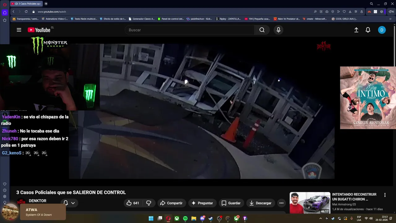Open browser downloads arrow icon
Screen dimensions: 396x223
coord(350,11)
